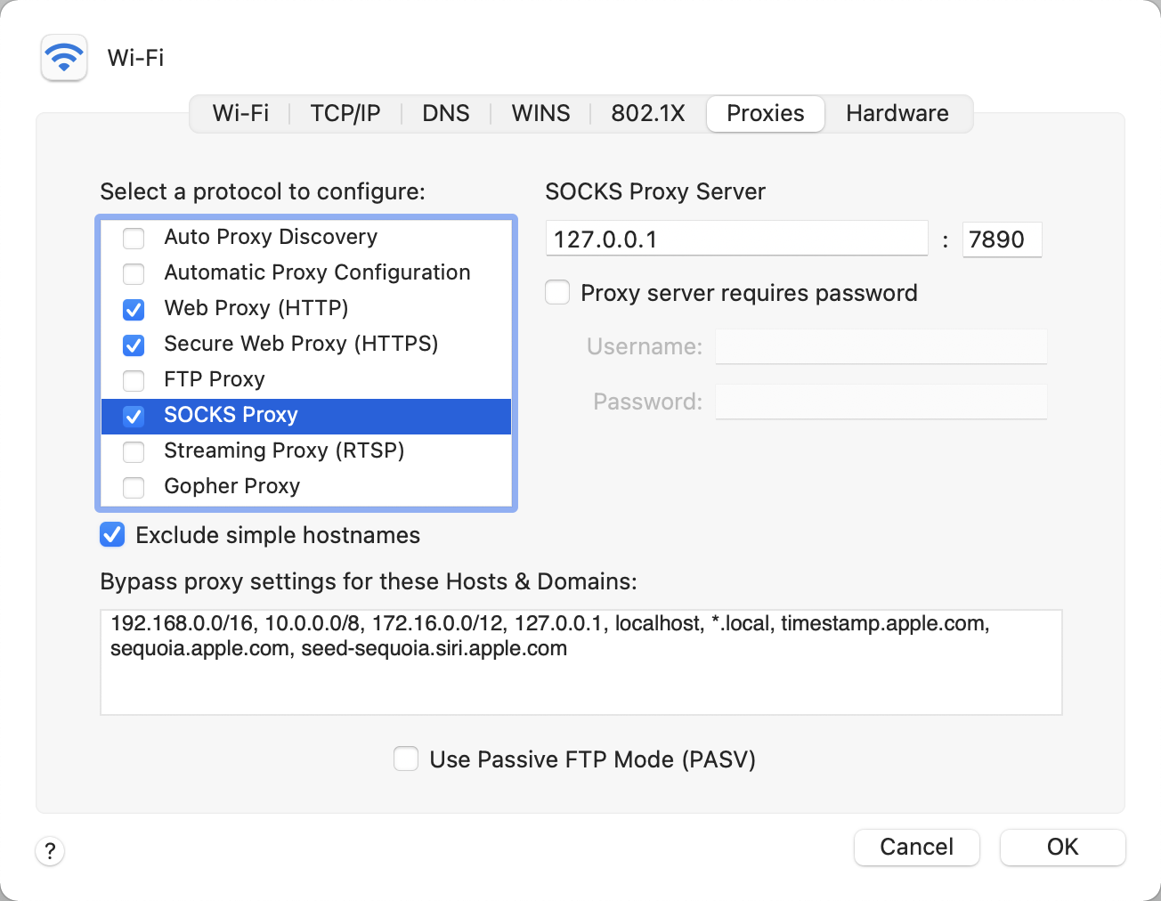
Task: Enable Automatic Proxy Configuration checkbox
Action: tap(134, 273)
